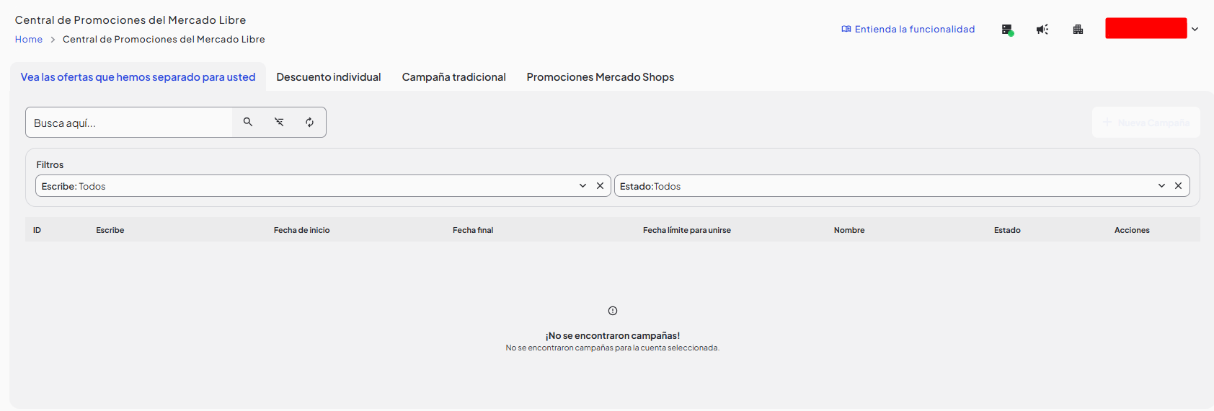Viewport: 1214px width, 411px height.
Task: Click the Nombre column header
Action: [x=849, y=230]
